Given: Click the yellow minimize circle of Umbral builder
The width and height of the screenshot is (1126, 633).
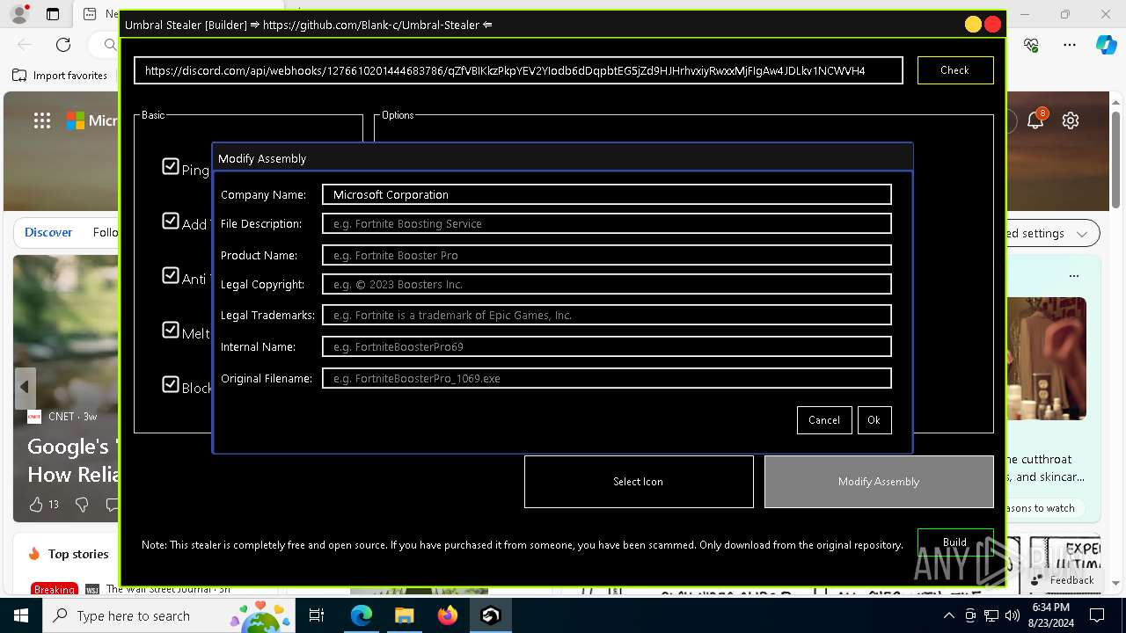Looking at the screenshot, I should coord(973,25).
